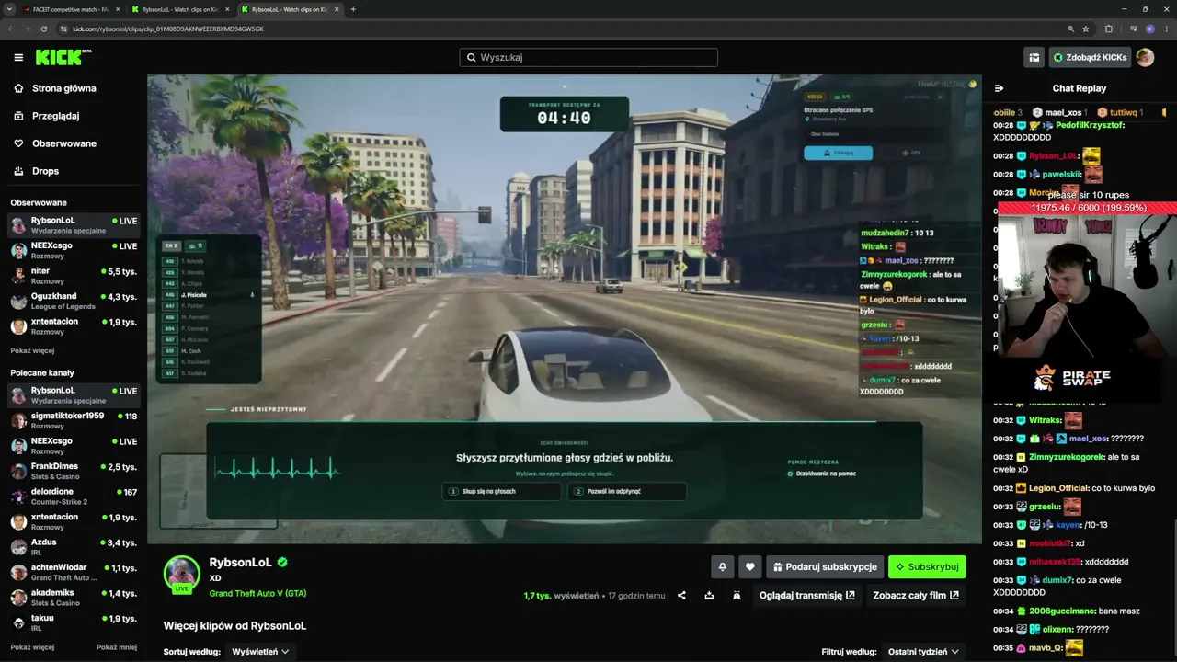Click the verified badge next to RybsonLoL
The width and height of the screenshot is (1177, 662).
coord(283,562)
